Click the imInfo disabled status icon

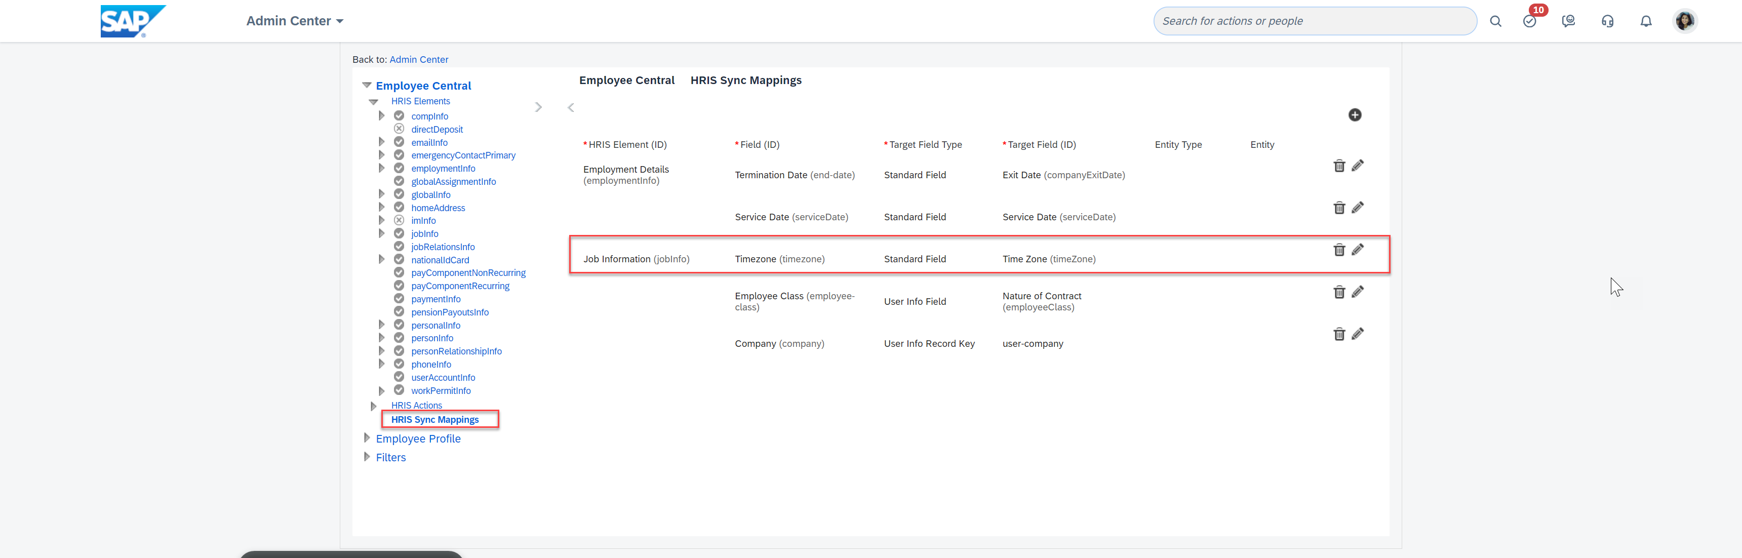(399, 220)
